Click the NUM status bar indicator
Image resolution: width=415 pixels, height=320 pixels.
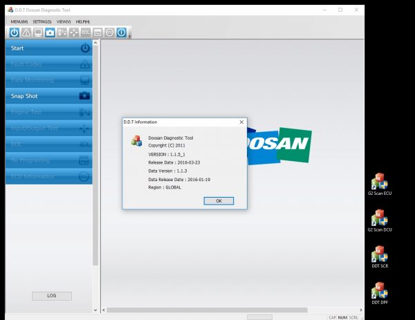[342, 317]
